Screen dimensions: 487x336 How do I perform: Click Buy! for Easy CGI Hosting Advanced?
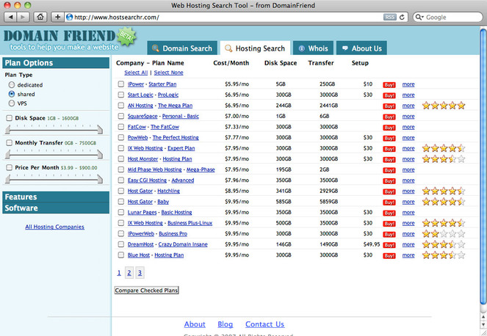tap(389, 181)
